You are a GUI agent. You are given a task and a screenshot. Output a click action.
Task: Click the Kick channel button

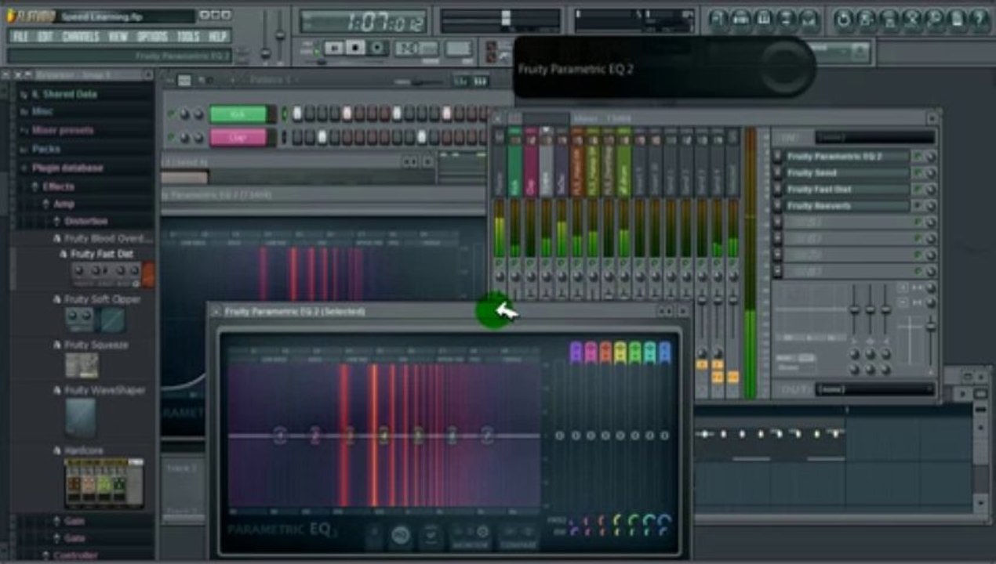coord(238,114)
